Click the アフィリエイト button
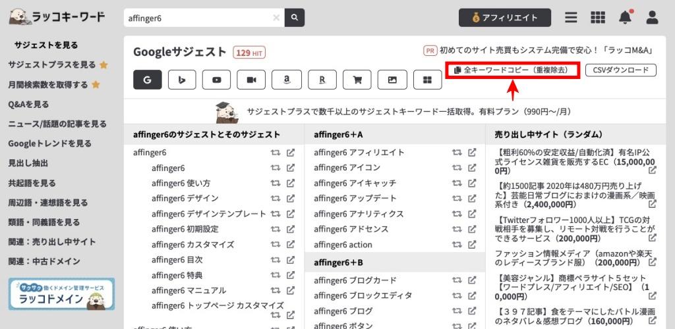The width and height of the screenshot is (675, 329). pyautogui.click(x=504, y=18)
